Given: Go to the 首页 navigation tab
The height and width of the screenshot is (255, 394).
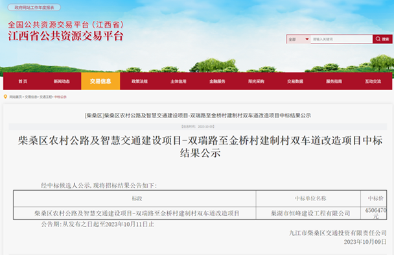Looking at the screenshot, I should point(23,81).
